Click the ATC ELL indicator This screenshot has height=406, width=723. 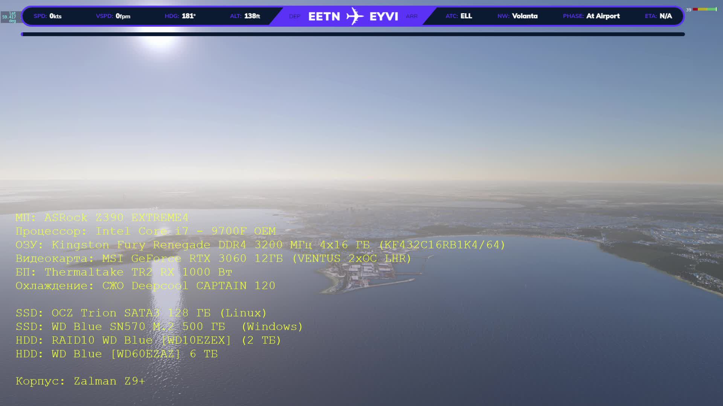(459, 16)
